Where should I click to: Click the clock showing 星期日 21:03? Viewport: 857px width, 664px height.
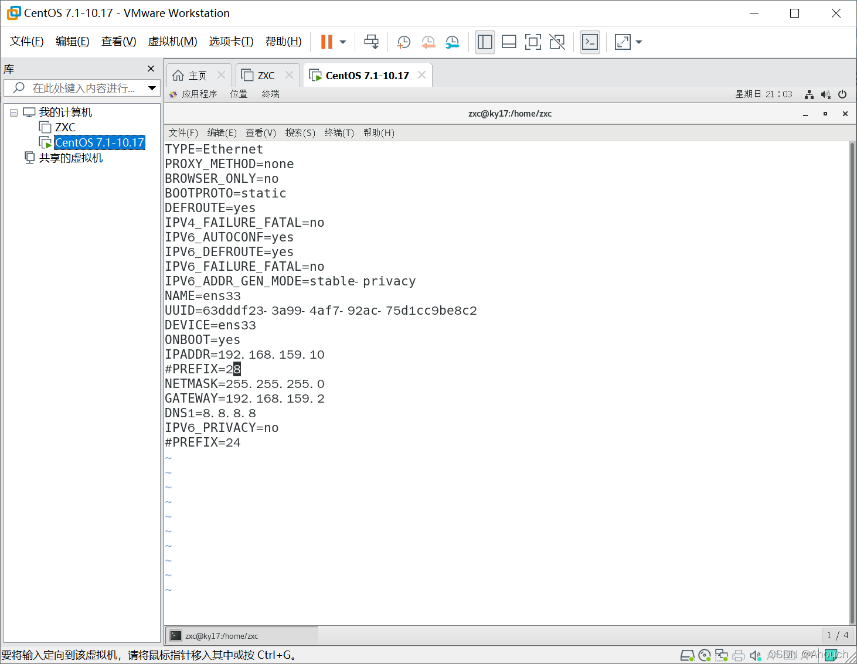(763, 94)
